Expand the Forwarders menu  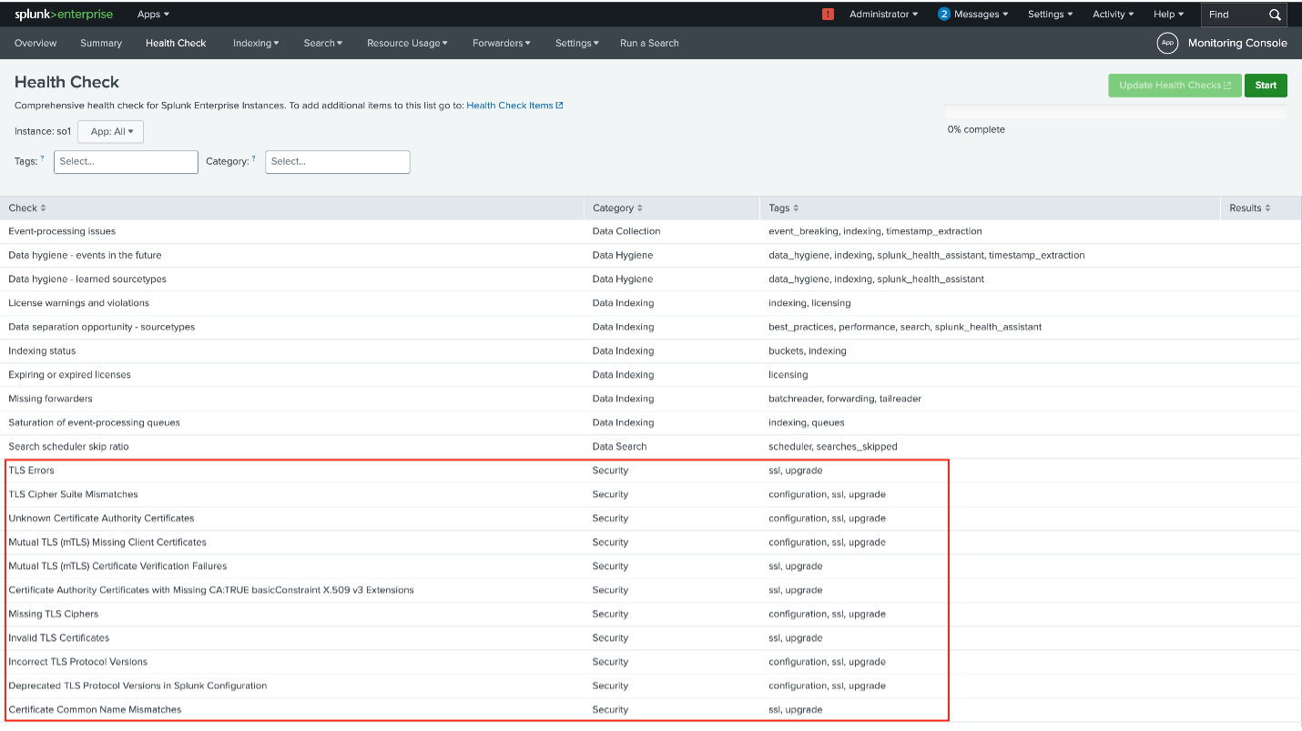click(x=501, y=43)
